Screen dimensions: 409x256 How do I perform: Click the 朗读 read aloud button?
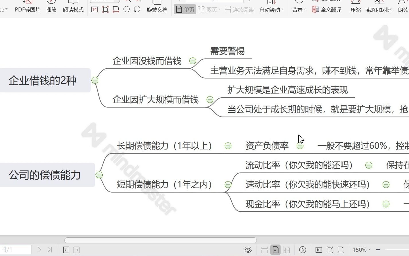click(403, 7)
